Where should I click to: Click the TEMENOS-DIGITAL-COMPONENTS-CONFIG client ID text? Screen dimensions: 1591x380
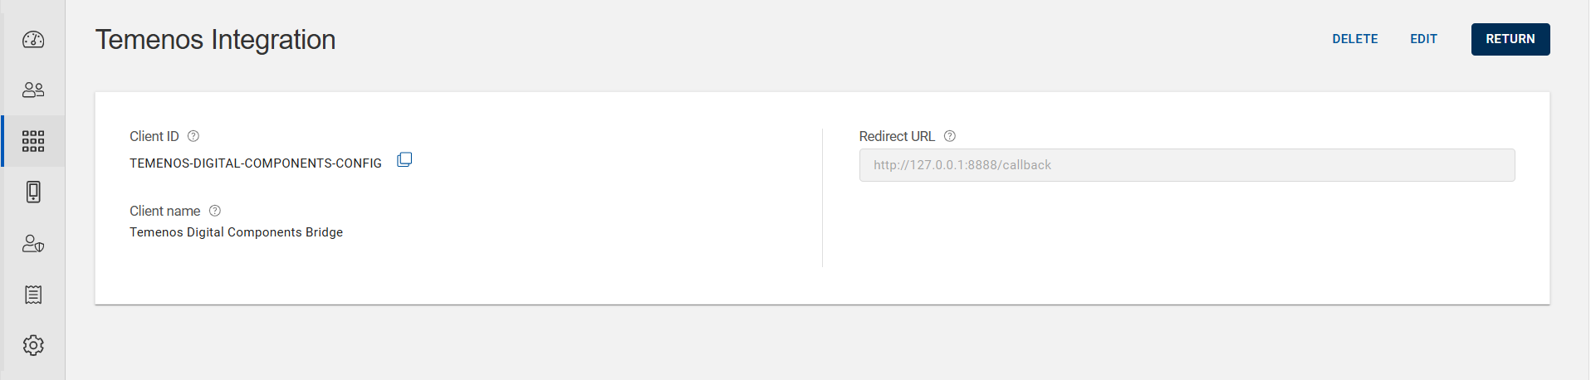coord(256,163)
